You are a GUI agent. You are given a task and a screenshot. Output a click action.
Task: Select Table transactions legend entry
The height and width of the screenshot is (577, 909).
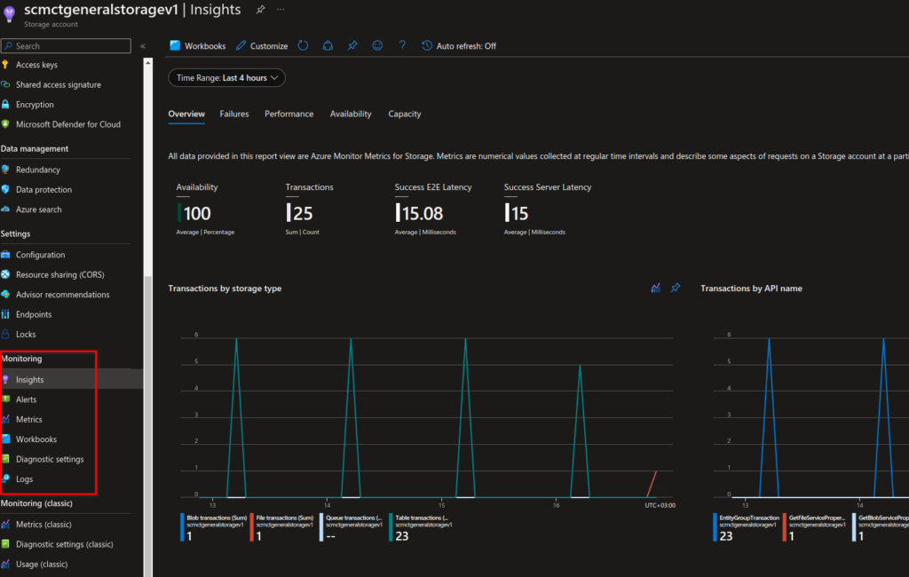pyautogui.click(x=421, y=527)
